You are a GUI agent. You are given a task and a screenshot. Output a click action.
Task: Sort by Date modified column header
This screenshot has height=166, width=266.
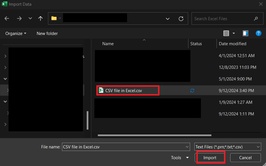pyautogui.click(x=232, y=44)
